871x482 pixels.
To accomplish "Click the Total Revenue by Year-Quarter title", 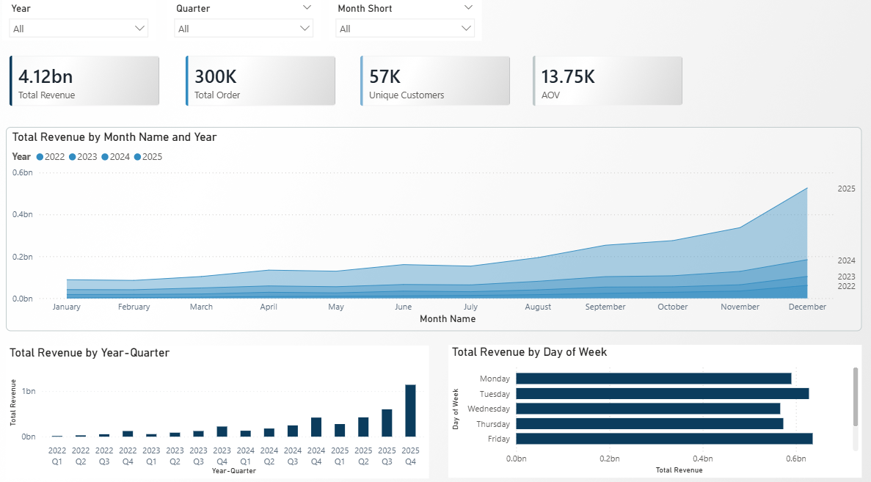I will (x=90, y=353).
